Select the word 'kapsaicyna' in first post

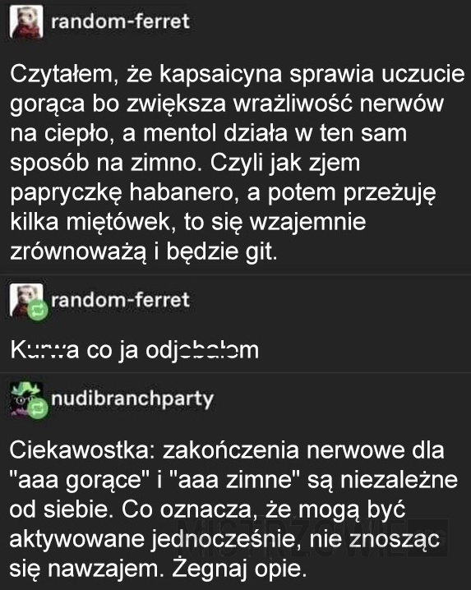click(x=220, y=75)
